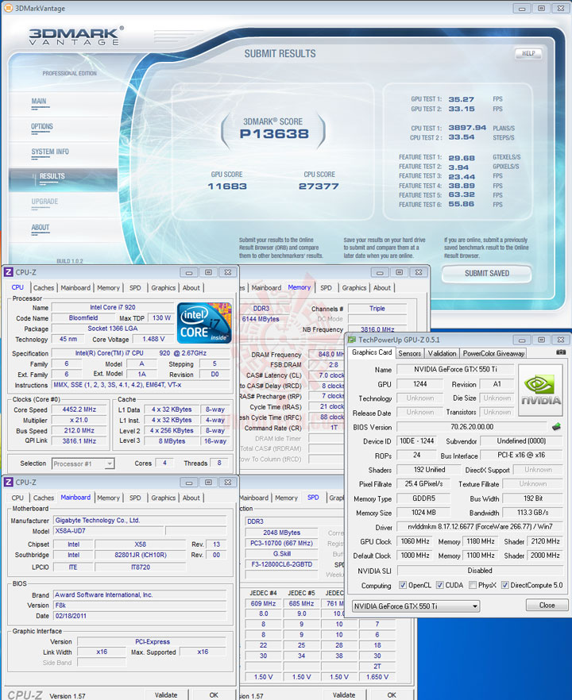Click the Name field showing Intel Core i7 920
This screenshot has width=572, height=700.
(112, 307)
